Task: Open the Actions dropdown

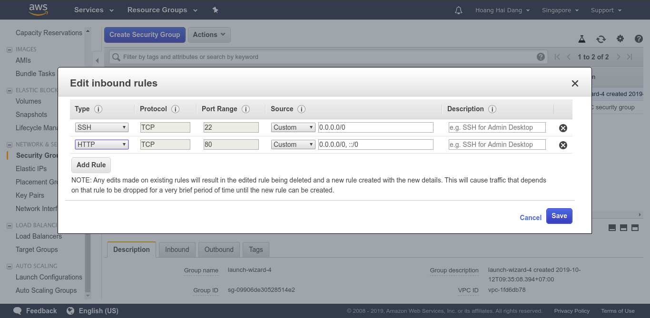Action: (209, 35)
